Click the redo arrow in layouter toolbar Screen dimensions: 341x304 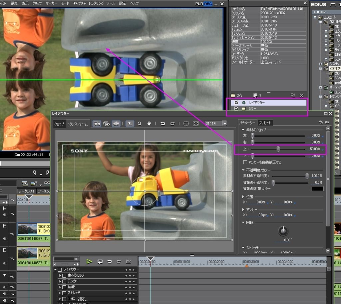click(x=172, y=124)
